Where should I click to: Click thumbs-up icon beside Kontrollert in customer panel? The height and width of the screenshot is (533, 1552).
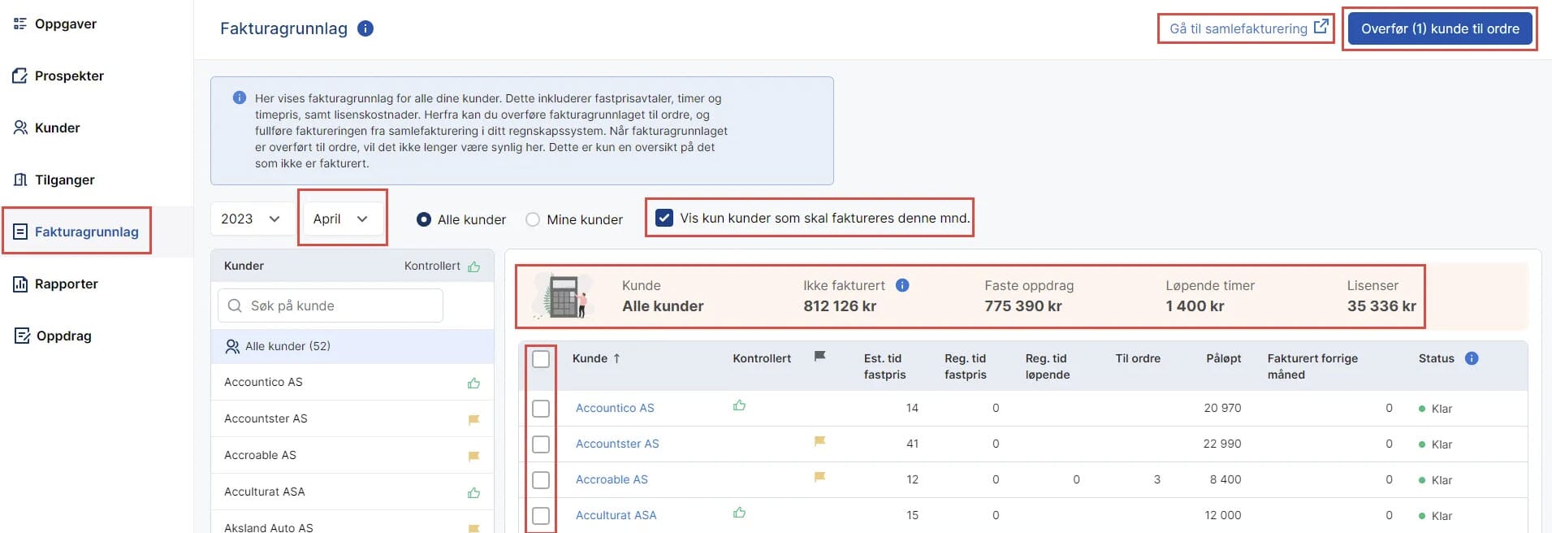pyautogui.click(x=474, y=266)
